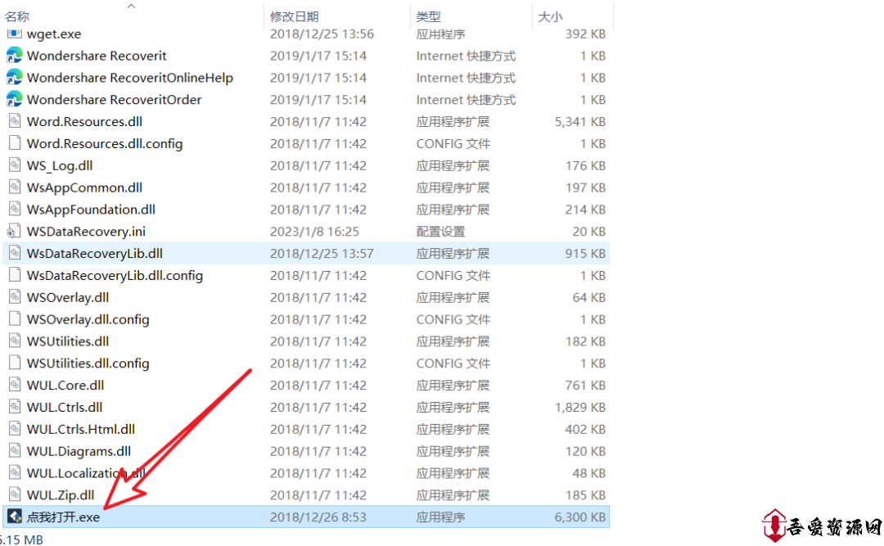Click the Word.Resources.dll file icon
This screenshot has width=884, height=546.
(15, 121)
